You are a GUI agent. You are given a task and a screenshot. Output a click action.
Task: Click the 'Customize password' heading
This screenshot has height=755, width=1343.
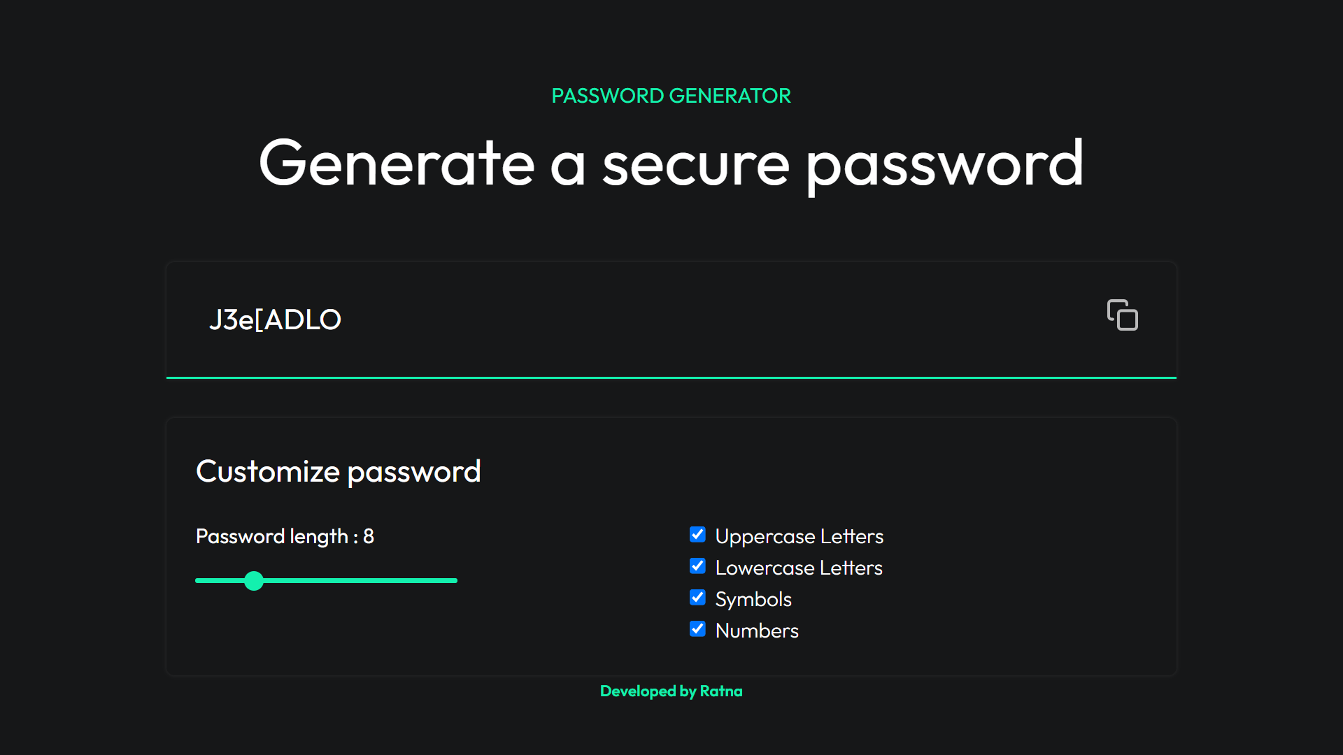[x=339, y=471]
